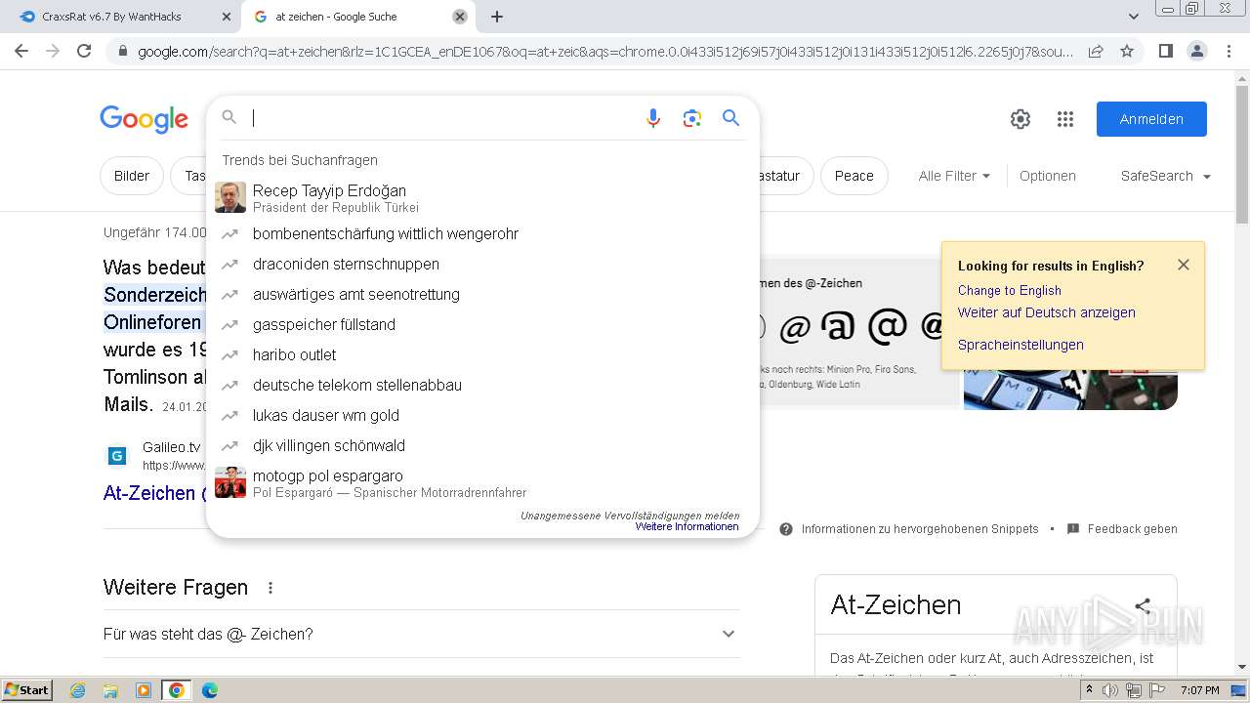Click 'Unangemessene Vervollständigungen melden'
1250x703 pixels.
pyautogui.click(x=630, y=516)
